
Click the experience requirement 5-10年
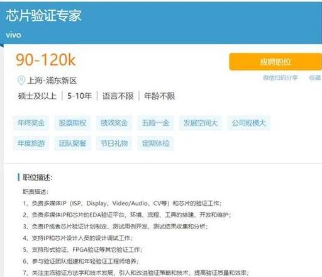[x=79, y=96]
